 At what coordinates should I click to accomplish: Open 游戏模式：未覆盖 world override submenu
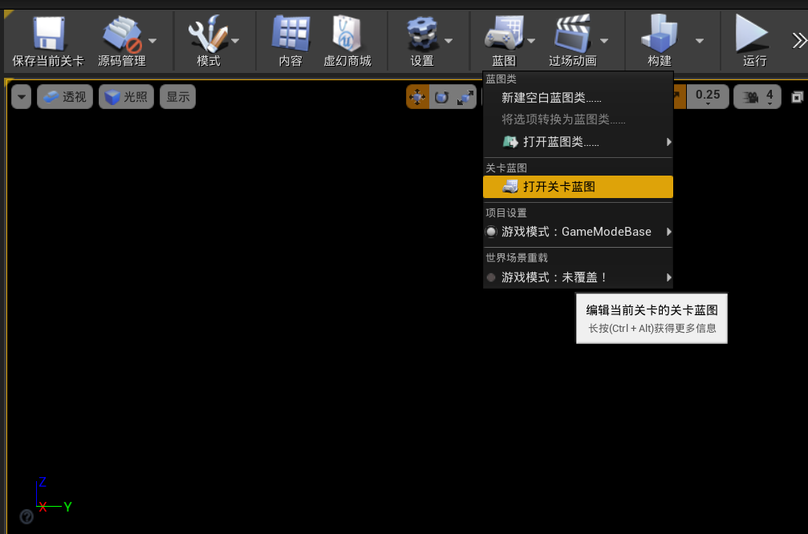579,277
